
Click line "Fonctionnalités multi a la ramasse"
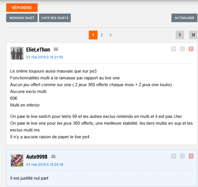point(65,78)
